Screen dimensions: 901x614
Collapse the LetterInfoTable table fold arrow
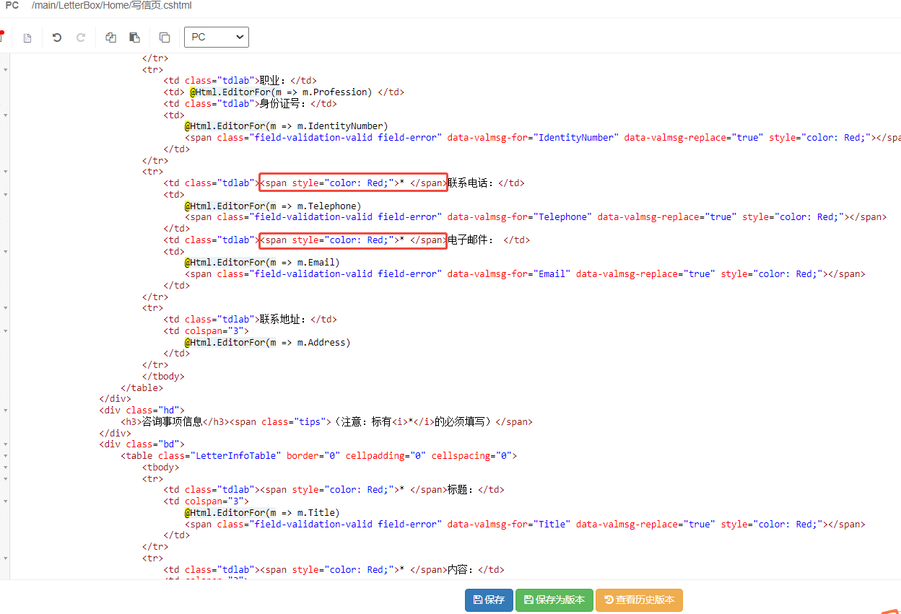pos(6,456)
